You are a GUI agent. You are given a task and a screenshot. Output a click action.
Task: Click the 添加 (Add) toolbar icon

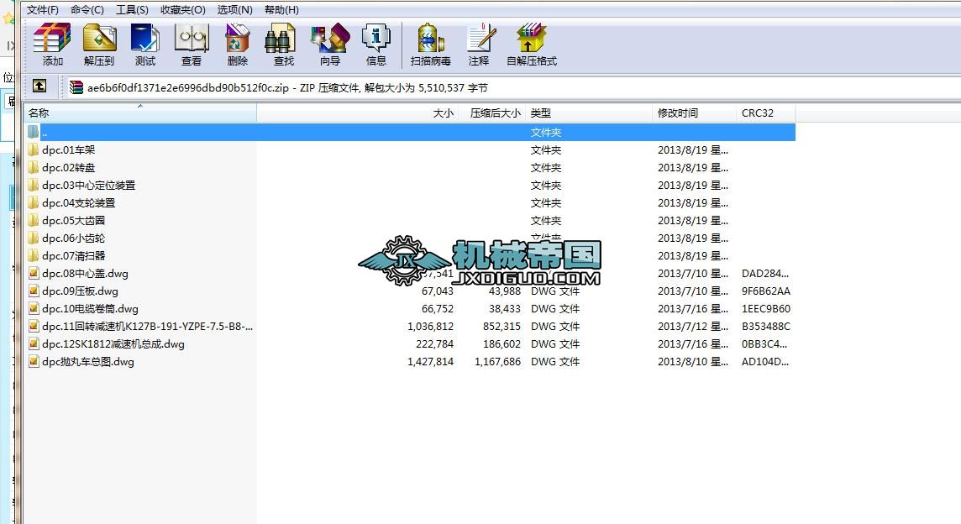click(x=52, y=38)
